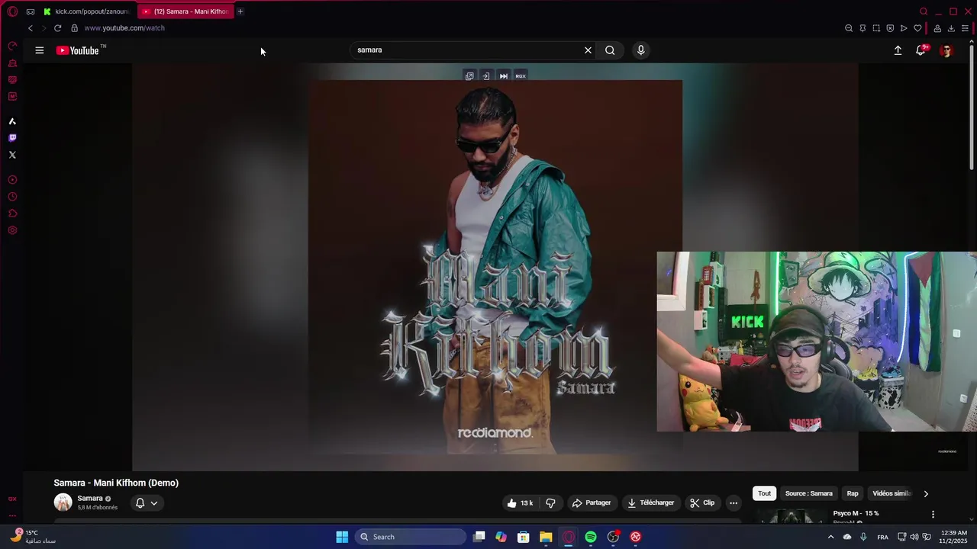This screenshot has width=977, height=549.
Task: Take a snapshot with the address bar capture icon
Action: [876, 28]
